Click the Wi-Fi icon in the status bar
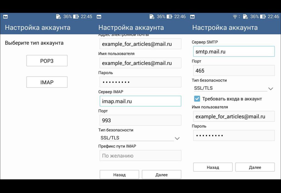281x193 pixels. [x=235, y=16]
